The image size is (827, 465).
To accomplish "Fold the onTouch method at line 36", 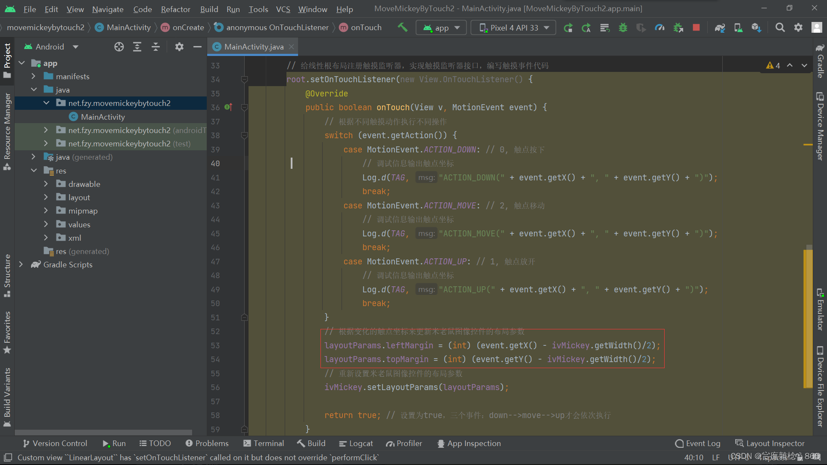I will pos(244,108).
